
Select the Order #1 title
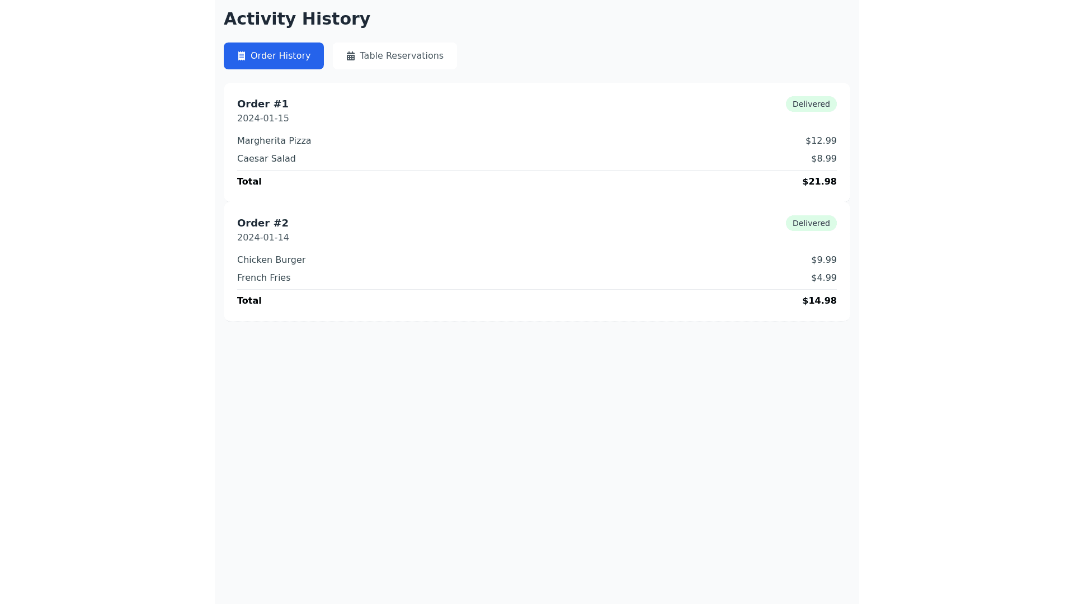pos(263,104)
